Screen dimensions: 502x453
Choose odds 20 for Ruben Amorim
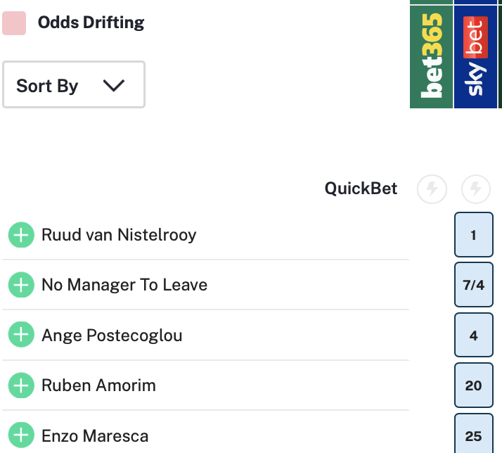tap(473, 385)
